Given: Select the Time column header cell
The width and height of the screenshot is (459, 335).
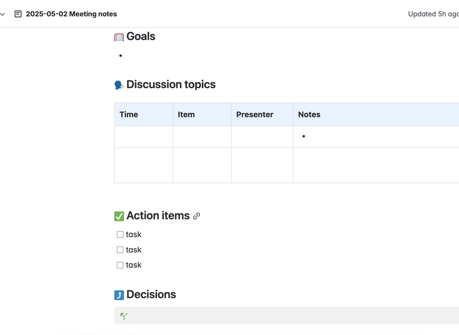Looking at the screenshot, I should (143, 114).
